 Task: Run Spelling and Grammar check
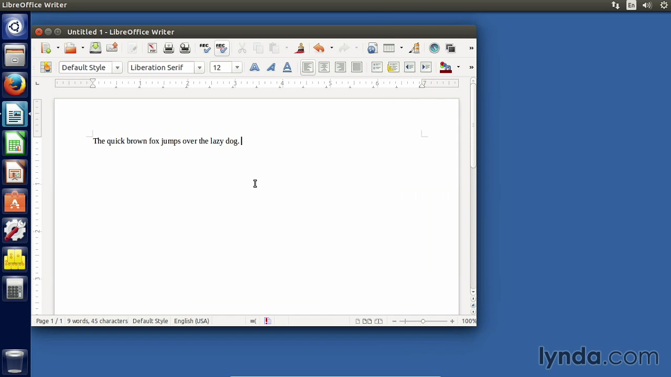(204, 48)
